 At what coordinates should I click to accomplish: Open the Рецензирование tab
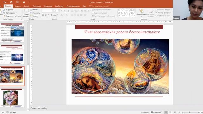coord(73,6)
